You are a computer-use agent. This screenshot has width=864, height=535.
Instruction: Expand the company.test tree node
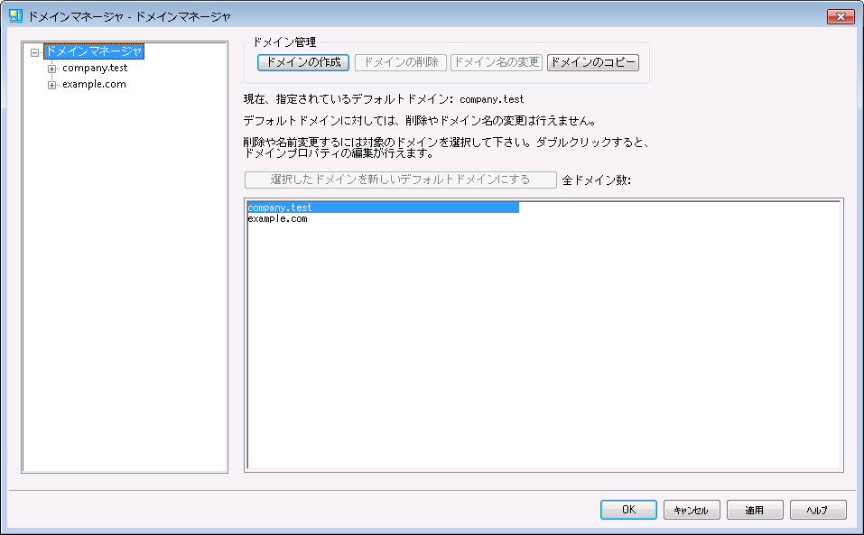tap(52, 69)
